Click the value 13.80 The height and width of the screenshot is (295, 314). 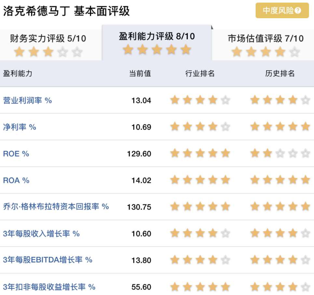(141, 260)
